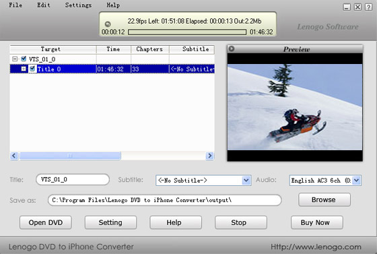Click the Stop button
The width and height of the screenshot is (377, 254).
tap(241, 222)
